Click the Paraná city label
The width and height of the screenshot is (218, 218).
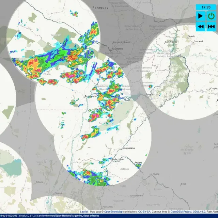(x=58, y=193)
